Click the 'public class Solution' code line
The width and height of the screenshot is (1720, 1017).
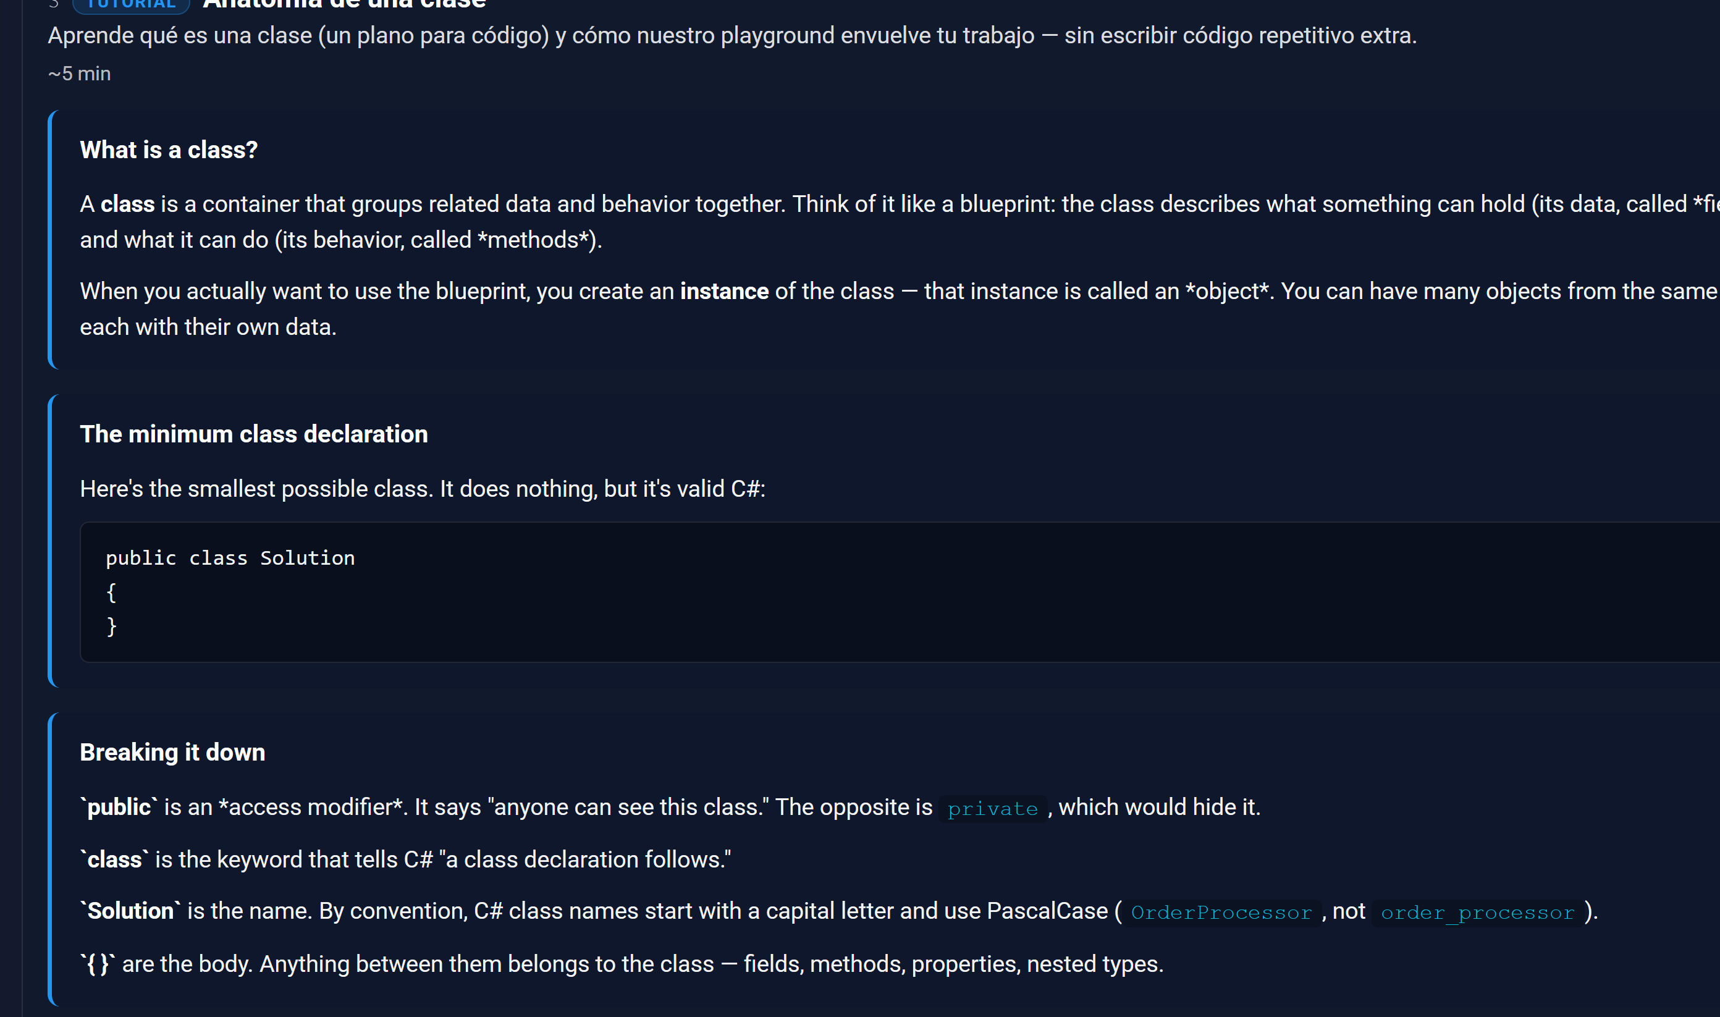[230, 558]
